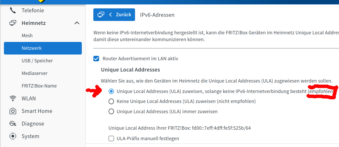The height and width of the screenshot is (147, 339).
Task: Open the USB / Speicher page
Action: pyautogui.click(x=37, y=61)
